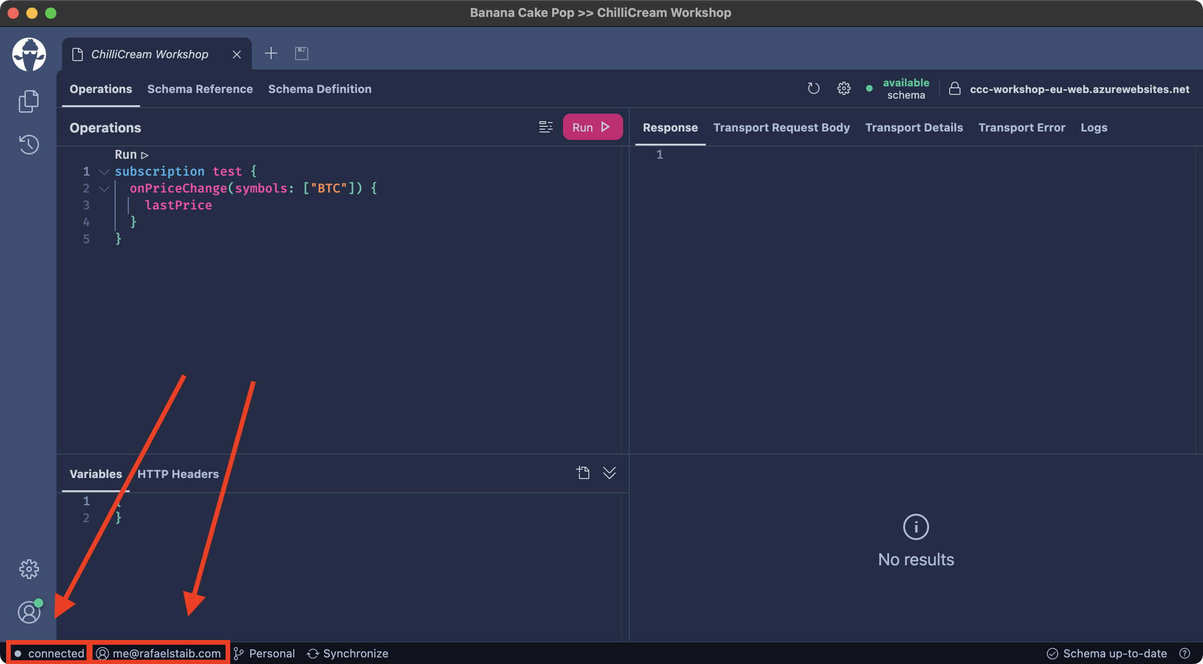1203x664 pixels.
Task: Switch to the Operations tab
Action: (101, 89)
